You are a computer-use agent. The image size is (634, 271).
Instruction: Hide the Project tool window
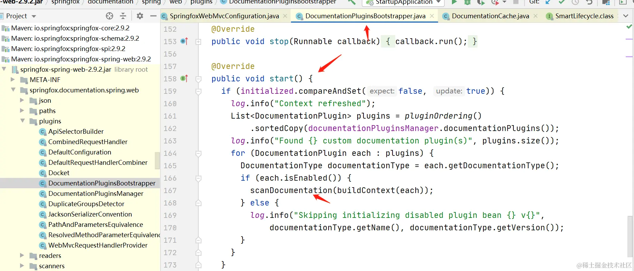(x=153, y=16)
